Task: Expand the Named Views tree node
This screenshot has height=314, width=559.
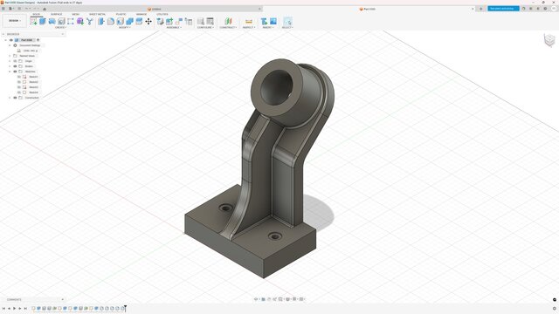Action: pyautogui.click(x=10, y=56)
